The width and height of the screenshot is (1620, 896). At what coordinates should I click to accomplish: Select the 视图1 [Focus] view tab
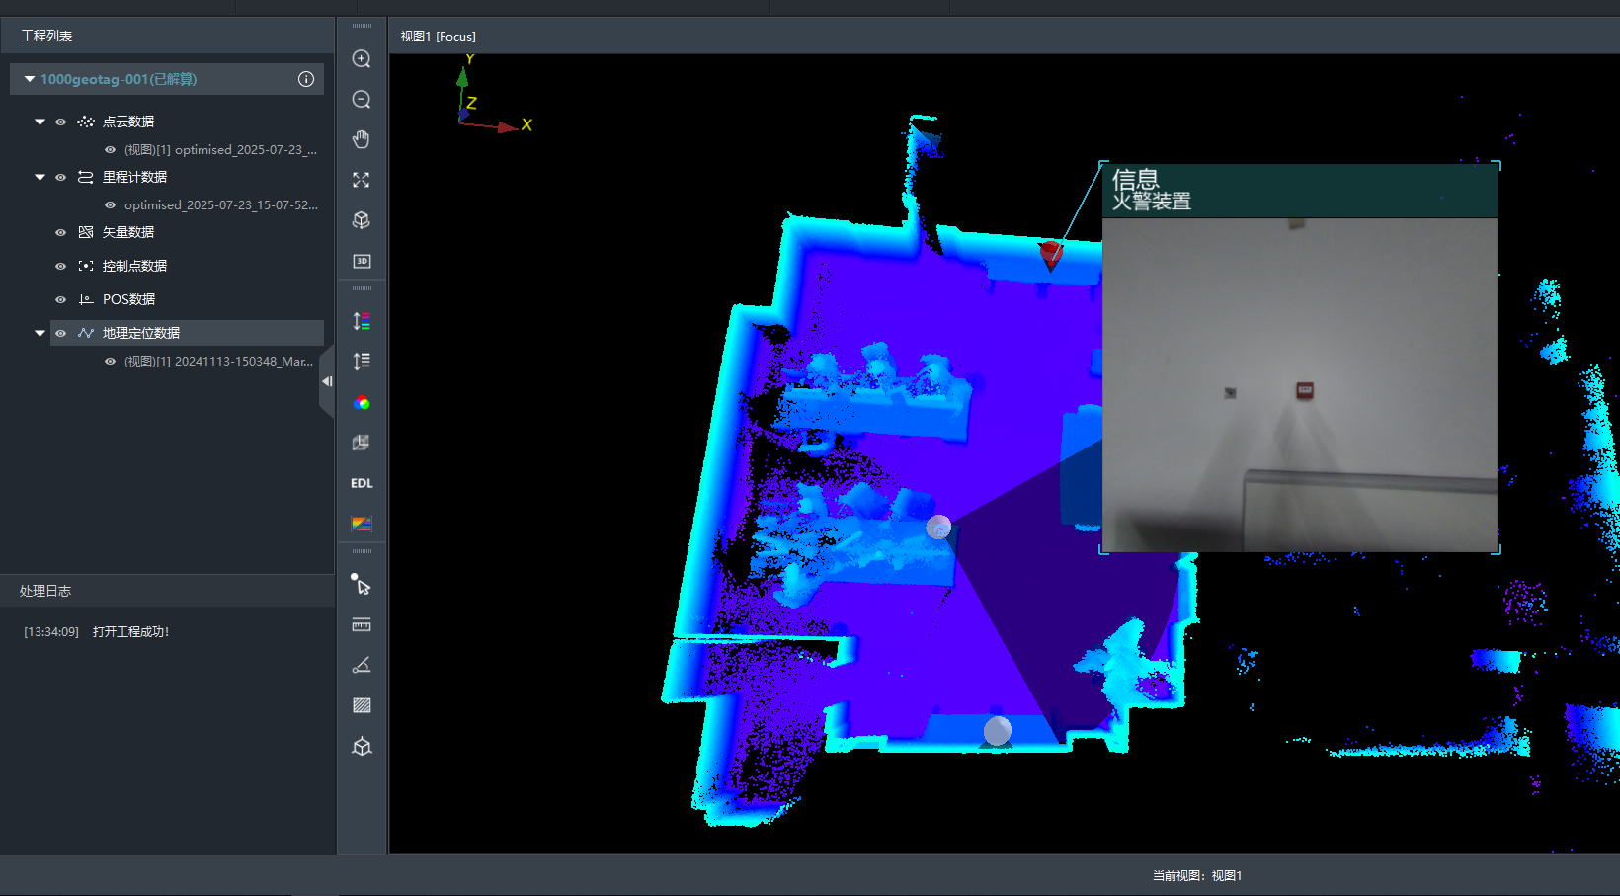(438, 37)
